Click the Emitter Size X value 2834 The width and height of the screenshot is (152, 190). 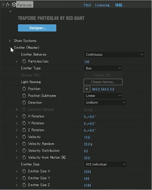point(87,172)
